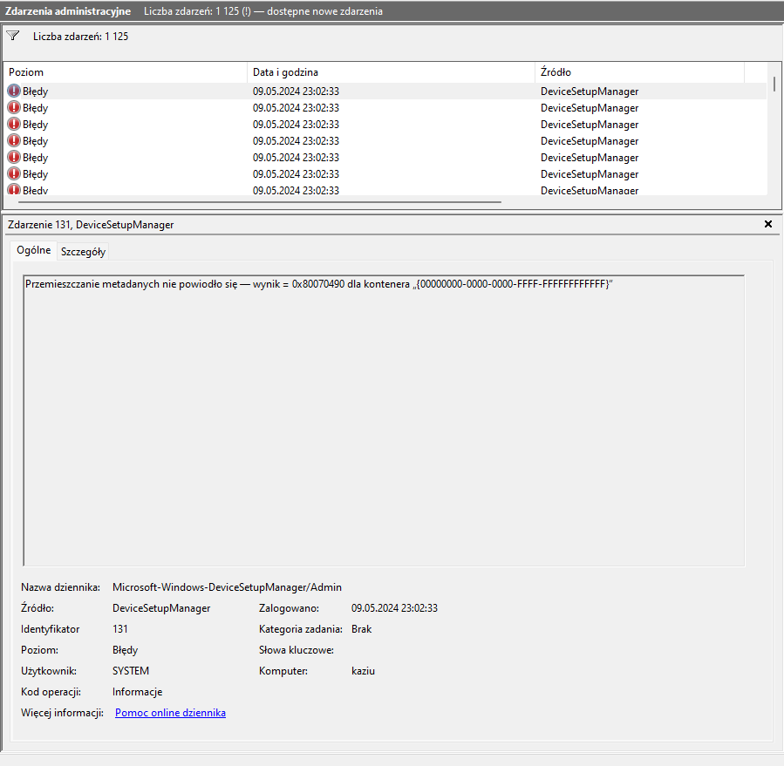Click the Źródło value DeviceSetupManager in the details pane
The width and height of the screenshot is (784, 766).
click(161, 607)
